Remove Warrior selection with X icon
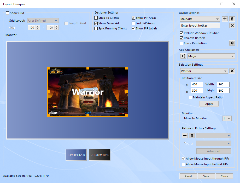The width and height of the screenshot is (240, 183). coord(232,71)
